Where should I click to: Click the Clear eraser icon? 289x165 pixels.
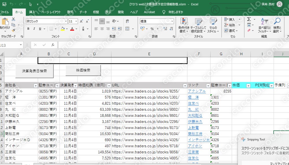click(249, 30)
